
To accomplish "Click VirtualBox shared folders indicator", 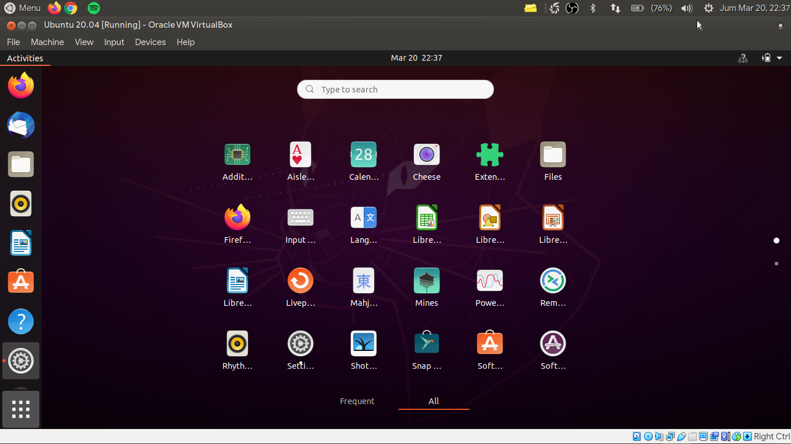I will tap(692, 436).
